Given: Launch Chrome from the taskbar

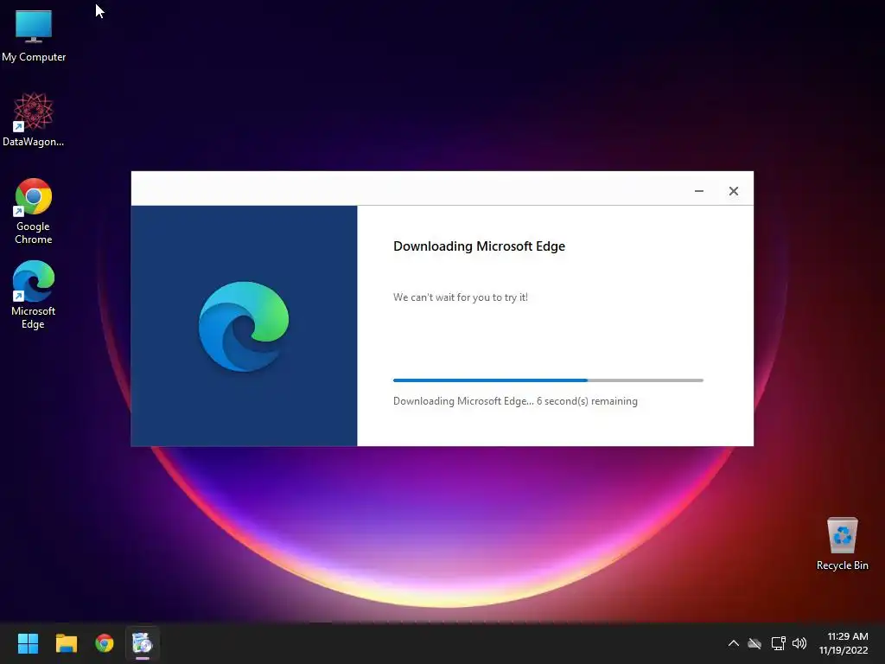Looking at the screenshot, I should click(105, 643).
